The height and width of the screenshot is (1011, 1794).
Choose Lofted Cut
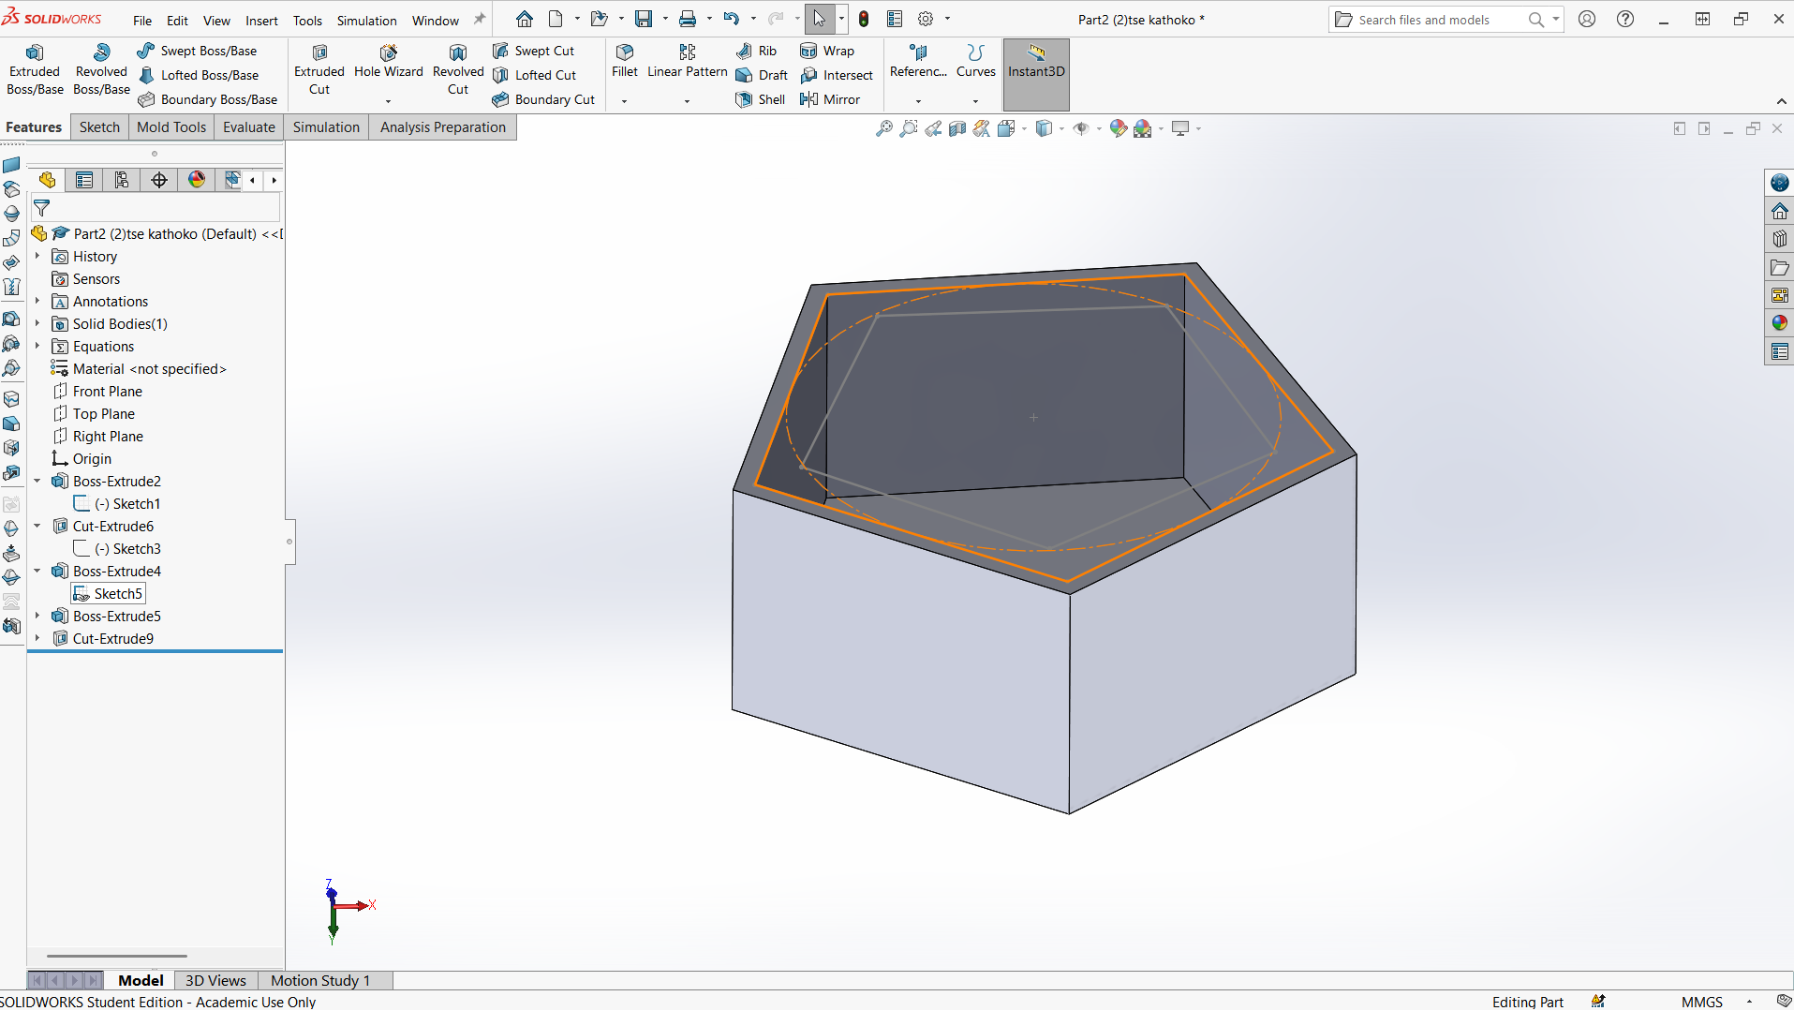coord(534,75)
